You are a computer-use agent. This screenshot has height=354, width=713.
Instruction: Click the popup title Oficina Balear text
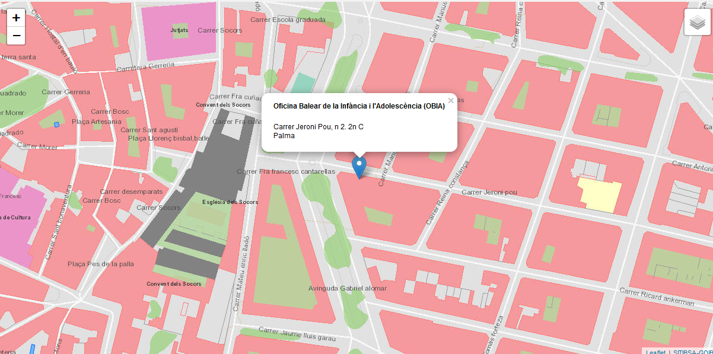358,106
